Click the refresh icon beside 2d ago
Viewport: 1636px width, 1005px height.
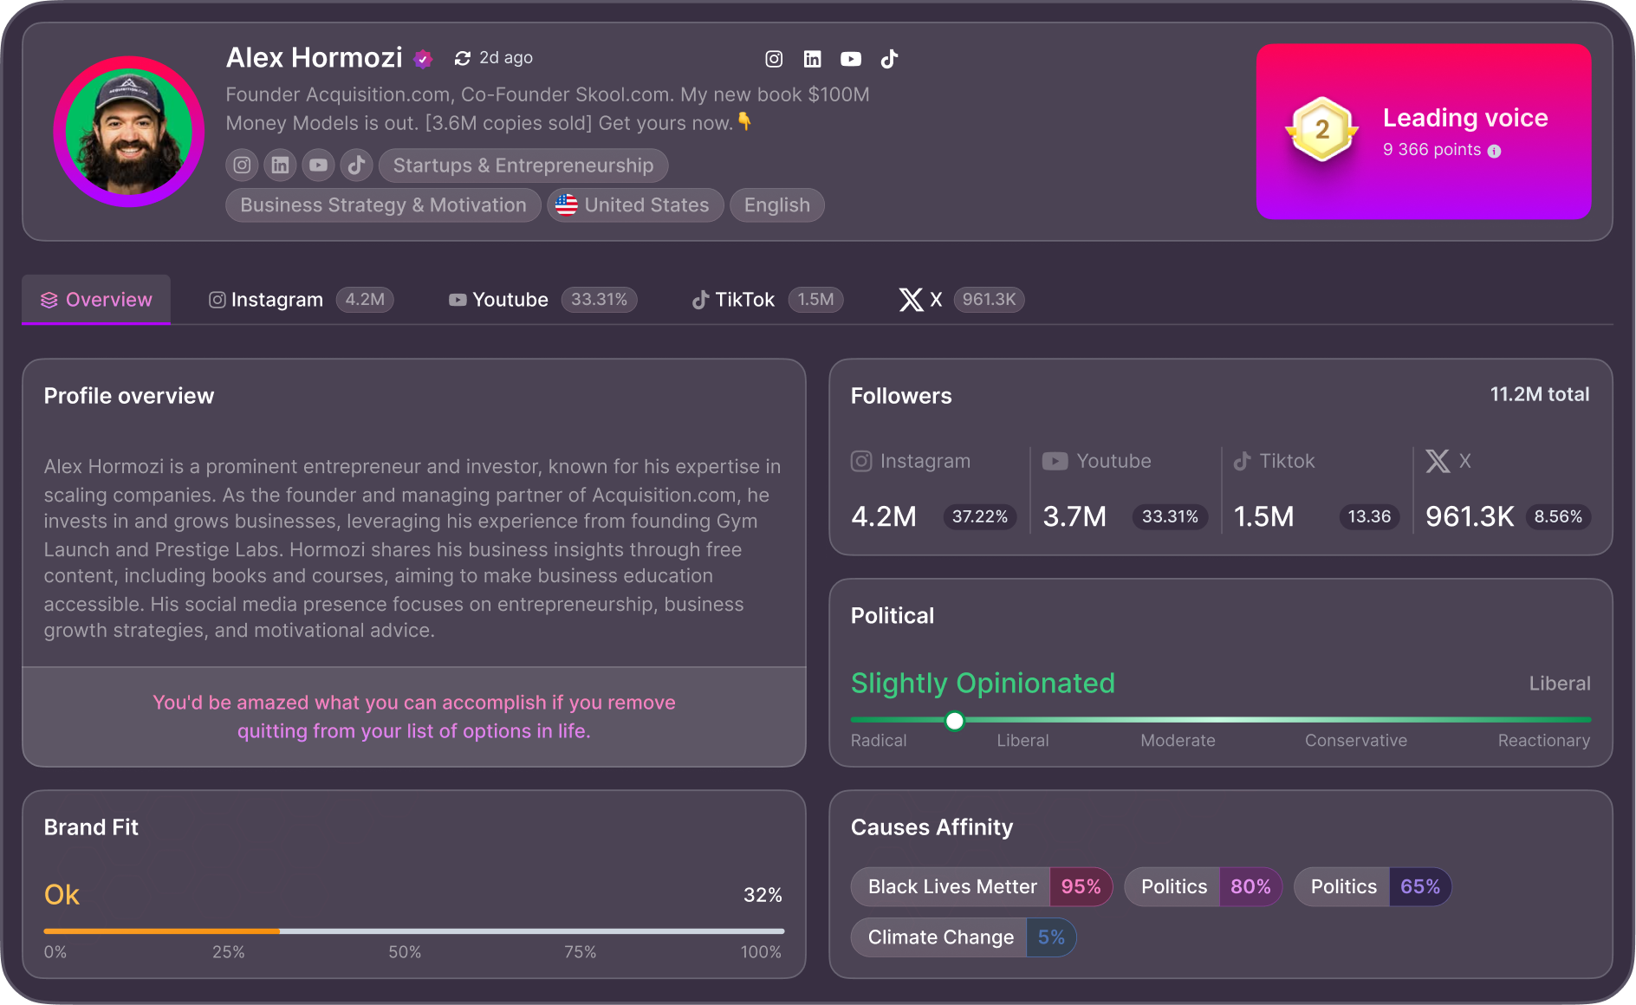click(x=462, y=58)
